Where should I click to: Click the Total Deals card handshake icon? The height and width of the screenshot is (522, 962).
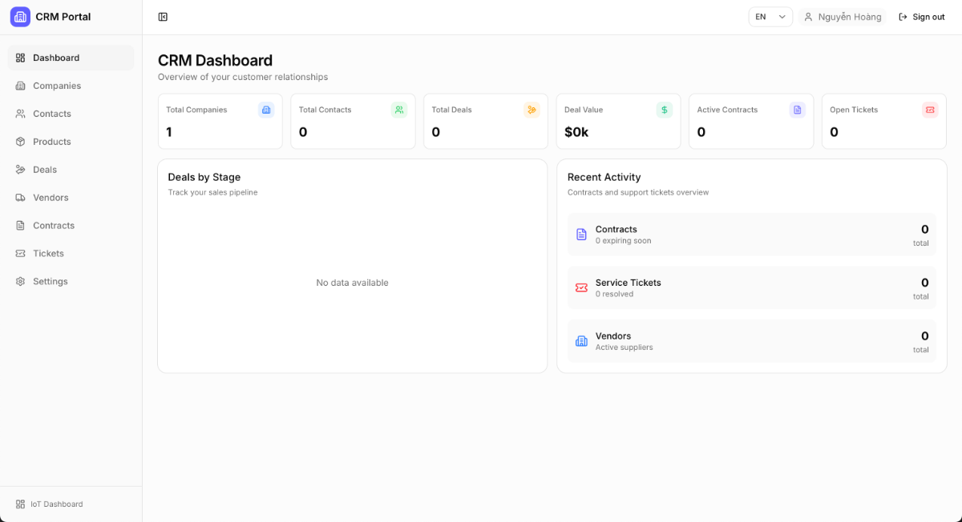point(532,110)
